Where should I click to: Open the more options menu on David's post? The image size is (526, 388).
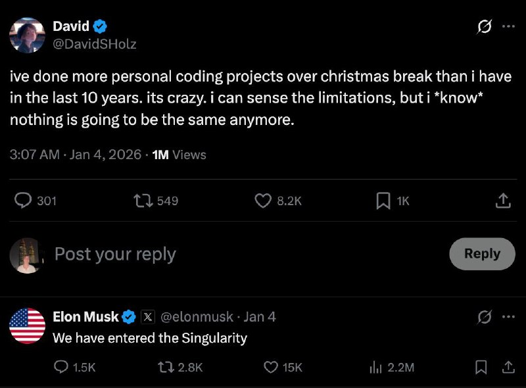click(508, 26)
